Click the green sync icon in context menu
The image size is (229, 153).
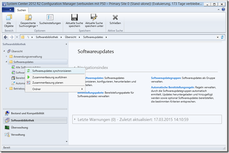pyautogui.click(x=28, y=71)
